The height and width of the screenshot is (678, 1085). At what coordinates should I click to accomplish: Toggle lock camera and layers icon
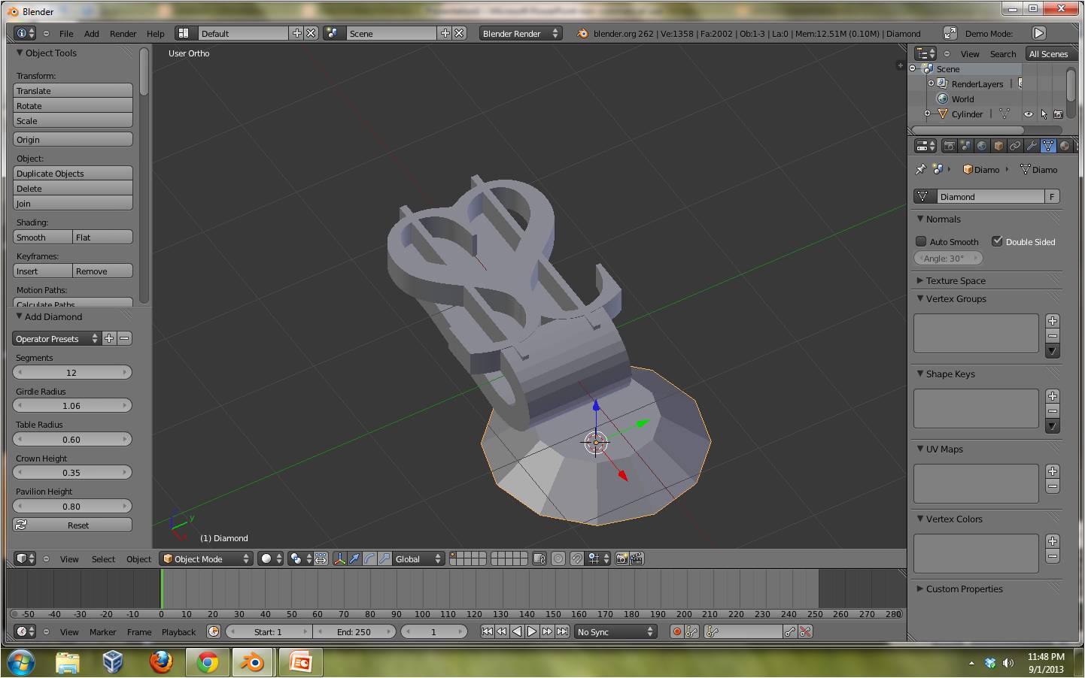click(539, 558)
